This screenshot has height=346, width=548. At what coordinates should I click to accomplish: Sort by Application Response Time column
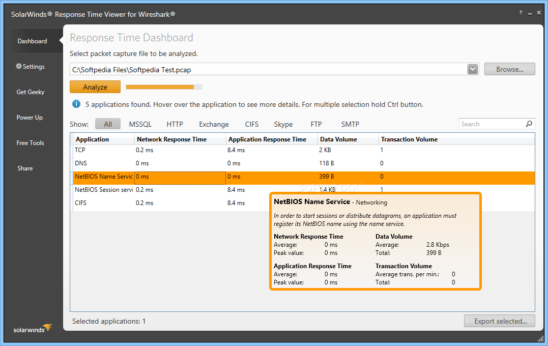272,139
